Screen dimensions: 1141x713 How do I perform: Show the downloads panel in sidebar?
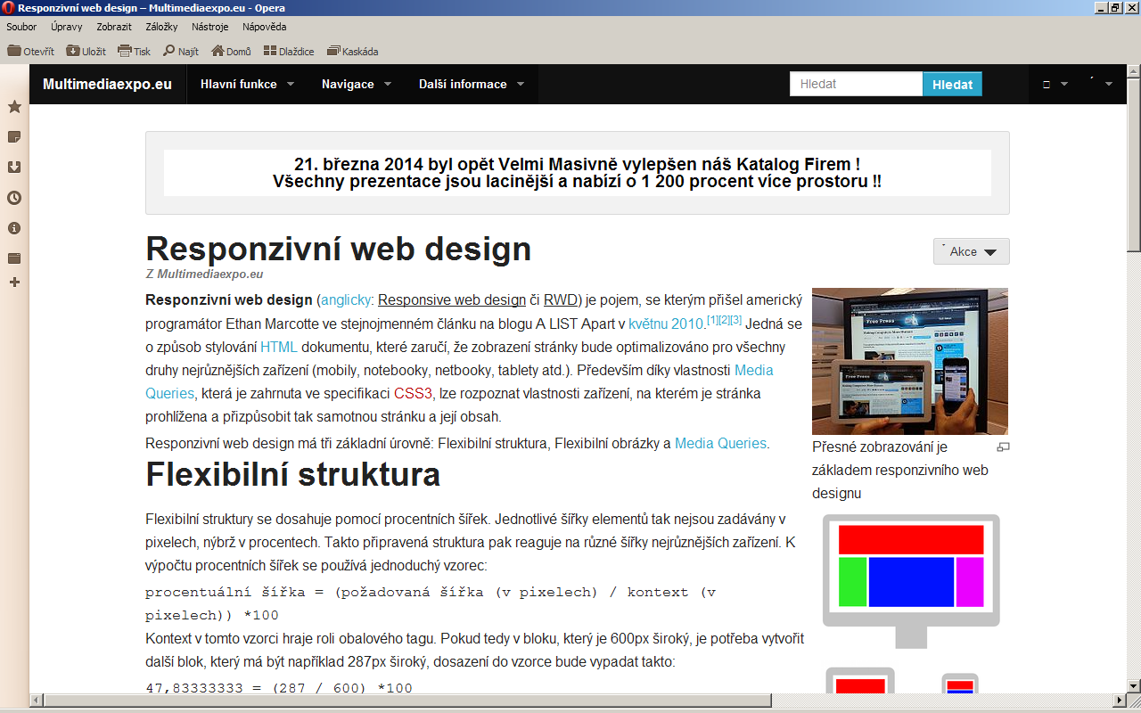click(x=14, y=168)
